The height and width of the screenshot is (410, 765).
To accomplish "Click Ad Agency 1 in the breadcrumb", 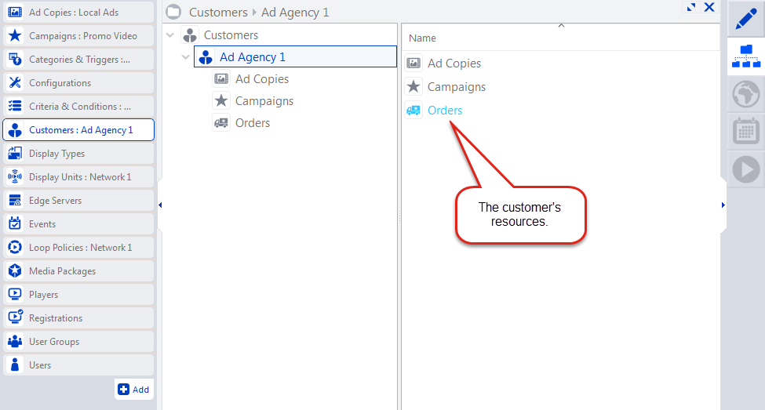I will click(295, 13).
